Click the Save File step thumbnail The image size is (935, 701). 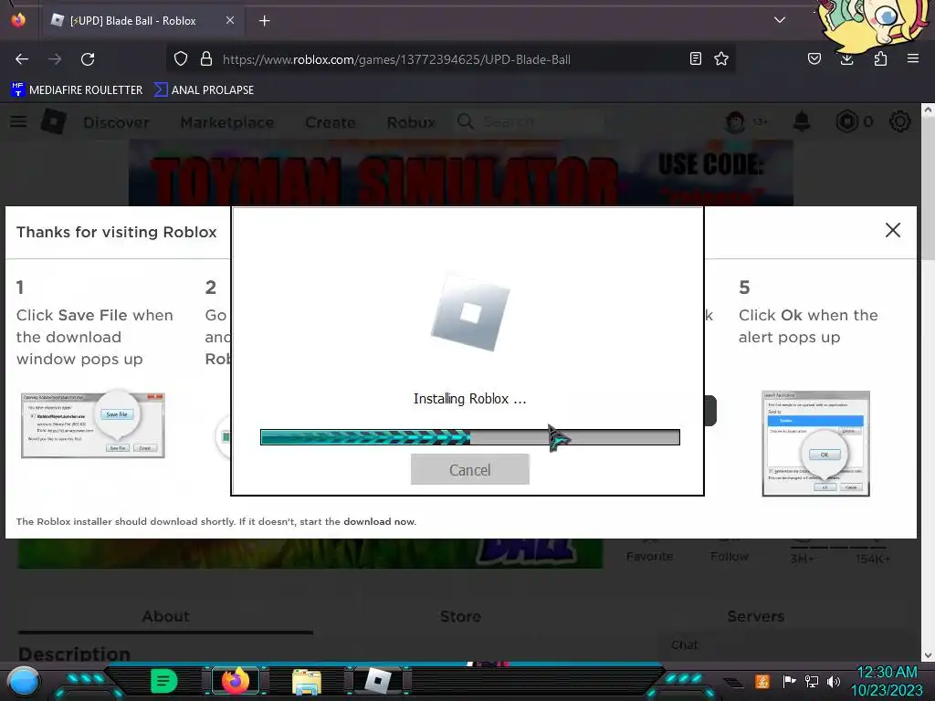point(92,424)
